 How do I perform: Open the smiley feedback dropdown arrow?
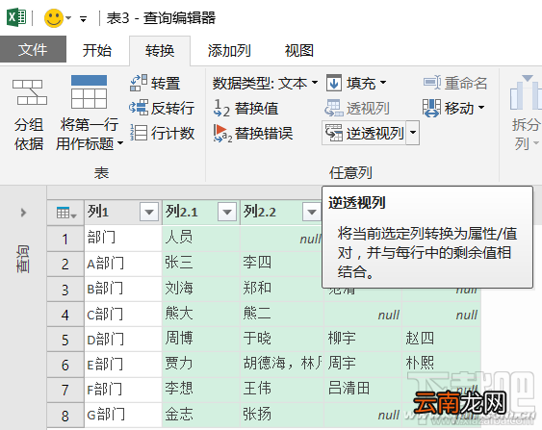tap(68, 18)
